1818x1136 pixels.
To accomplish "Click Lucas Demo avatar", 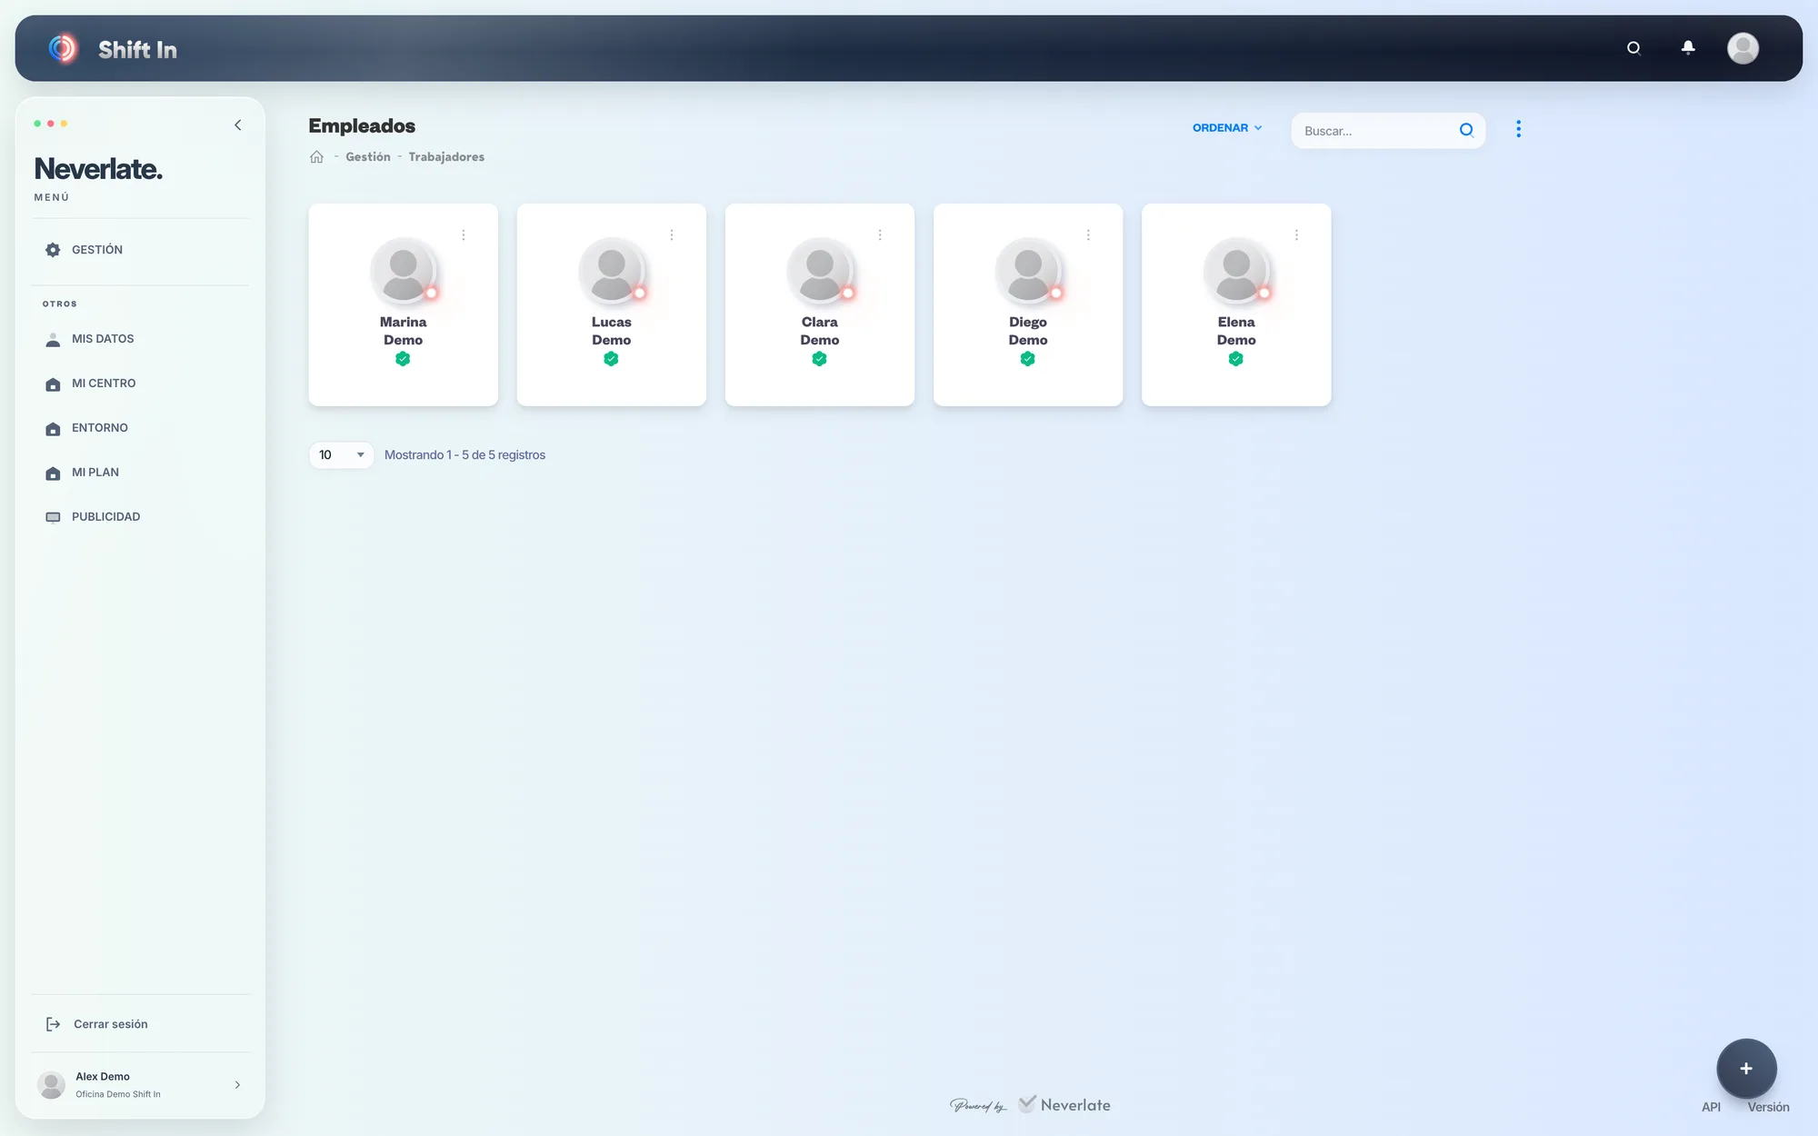I will (612, 271).
